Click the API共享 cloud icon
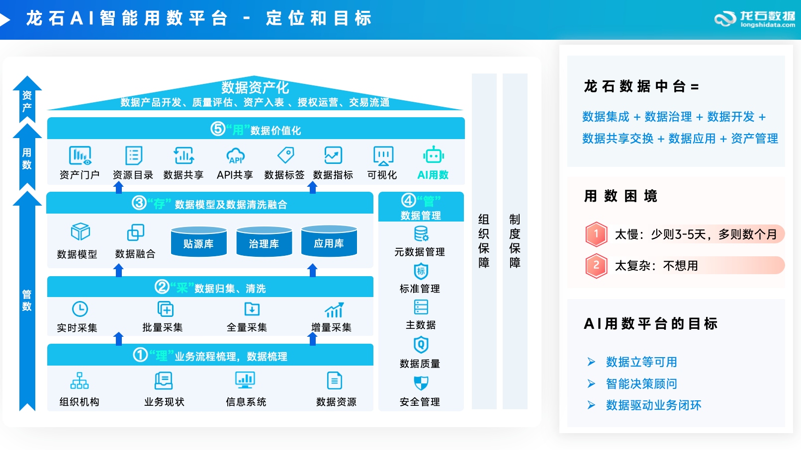This screenshot has height=450, width=801. [235, 156]
